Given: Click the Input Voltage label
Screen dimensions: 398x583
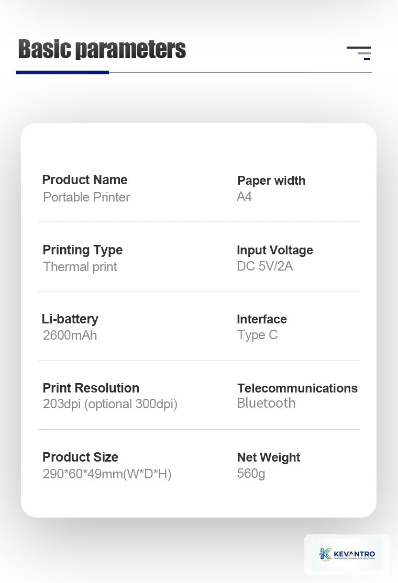Looking at the screenshot, I should (275, 250).
